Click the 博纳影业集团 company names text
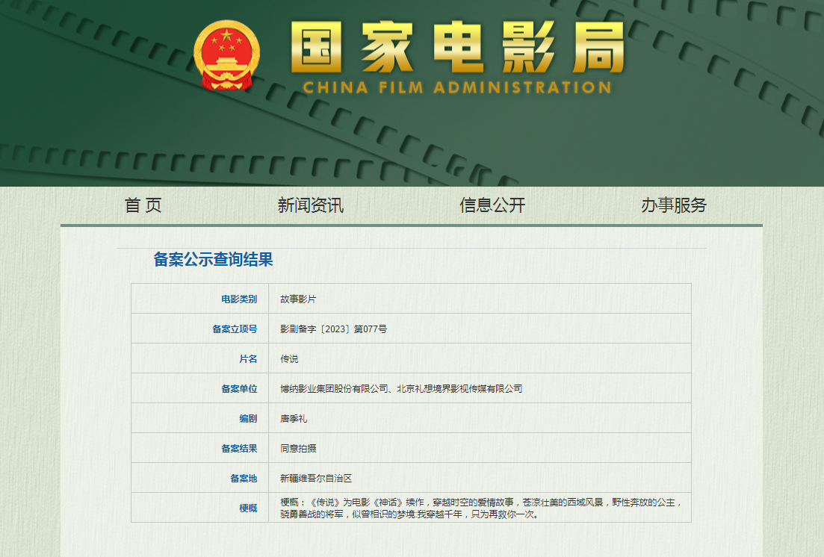The width and height of the screenshot is (824, 557). pyautogui.click(x=400, y=388)
